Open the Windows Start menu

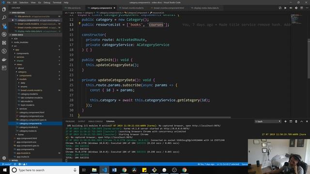[x=5, y=170]
